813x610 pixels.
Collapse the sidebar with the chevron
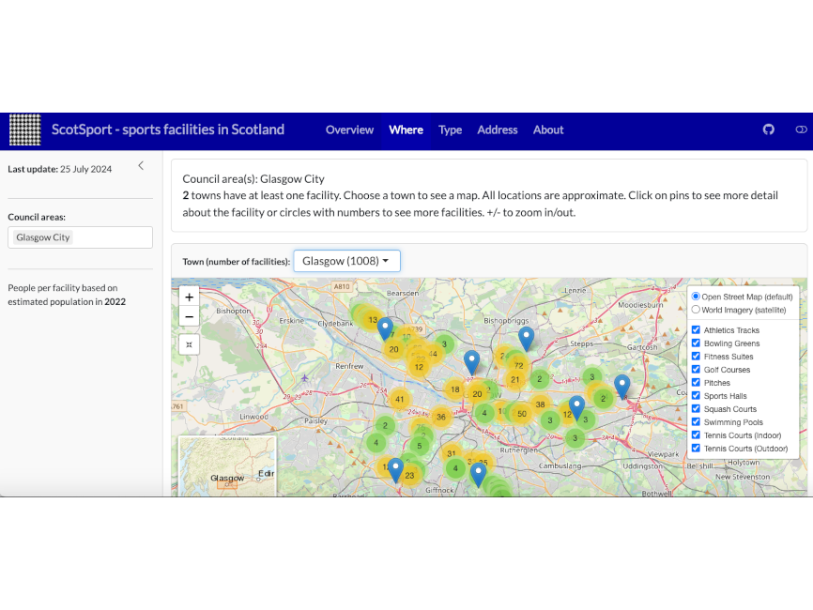(x=141, y=166)
